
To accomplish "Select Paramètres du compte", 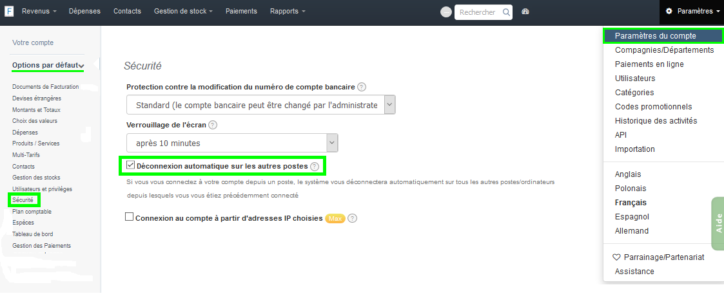I will coord(663,36).
